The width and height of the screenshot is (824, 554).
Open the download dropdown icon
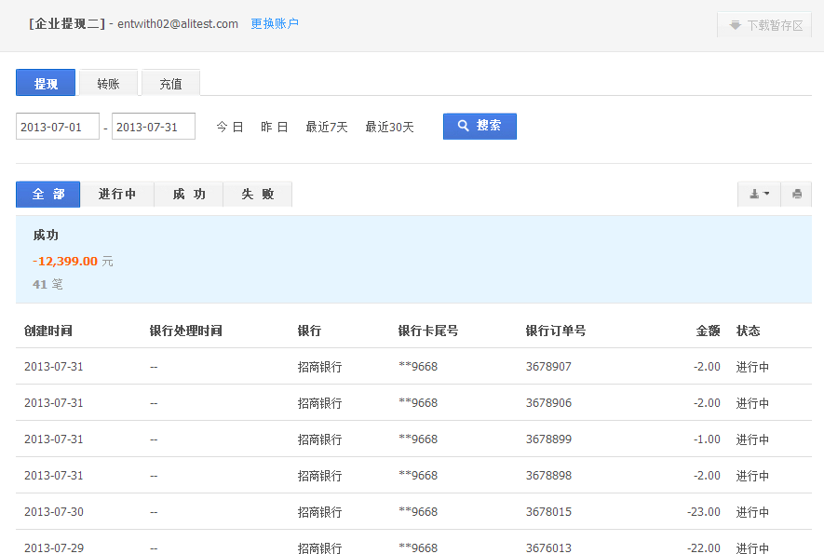coord(759,194)
